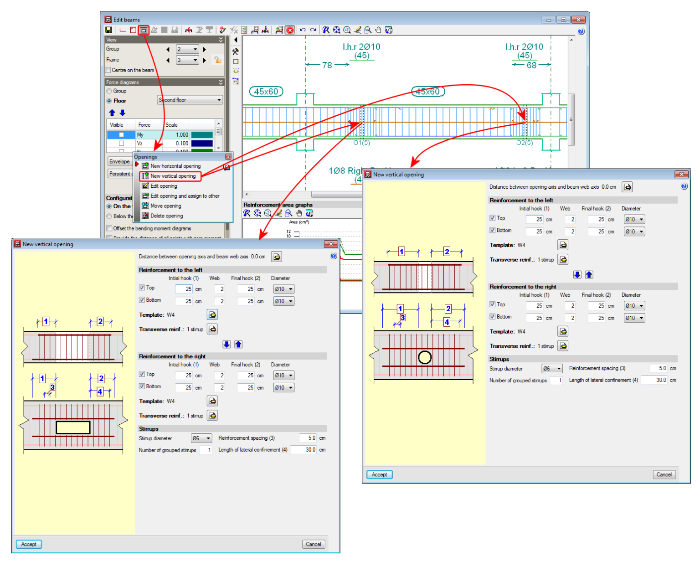
Task: Open the Template W4 selector icon
Action: coord(212,314)
